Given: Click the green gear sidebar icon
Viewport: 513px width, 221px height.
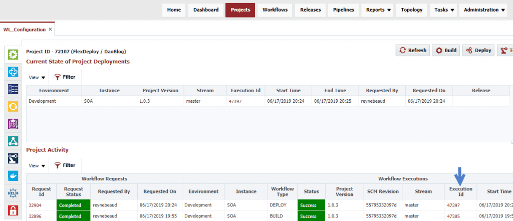Looking at the screenshot, I should click(x=14, y=54).
